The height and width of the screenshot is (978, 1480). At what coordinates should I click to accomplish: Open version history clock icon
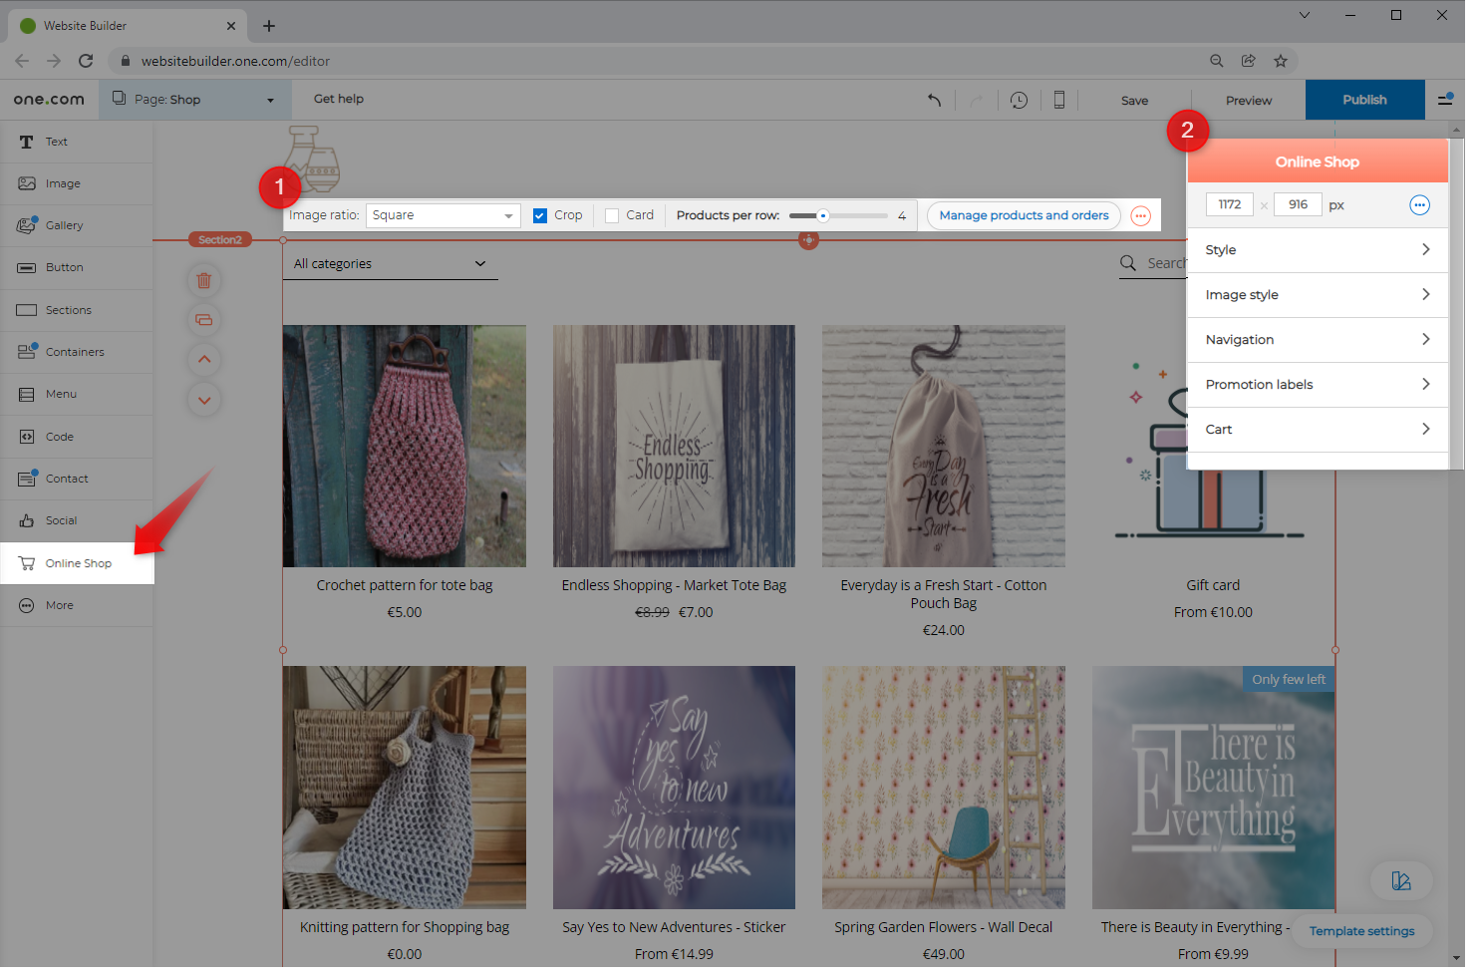(1019, 100)
